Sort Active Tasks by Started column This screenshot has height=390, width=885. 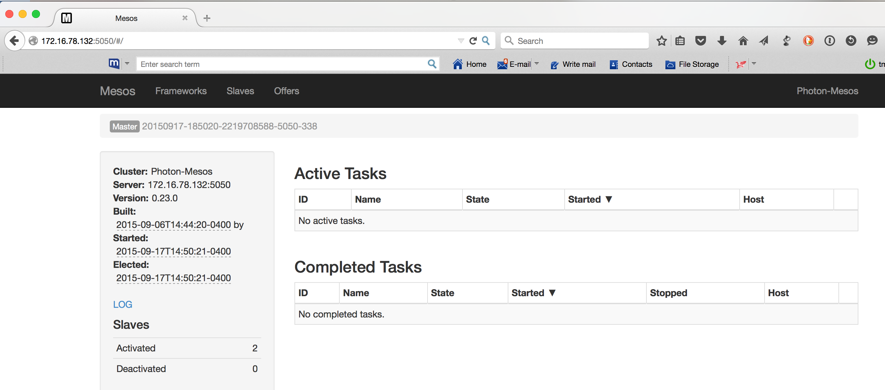click(x=590, y=199)
